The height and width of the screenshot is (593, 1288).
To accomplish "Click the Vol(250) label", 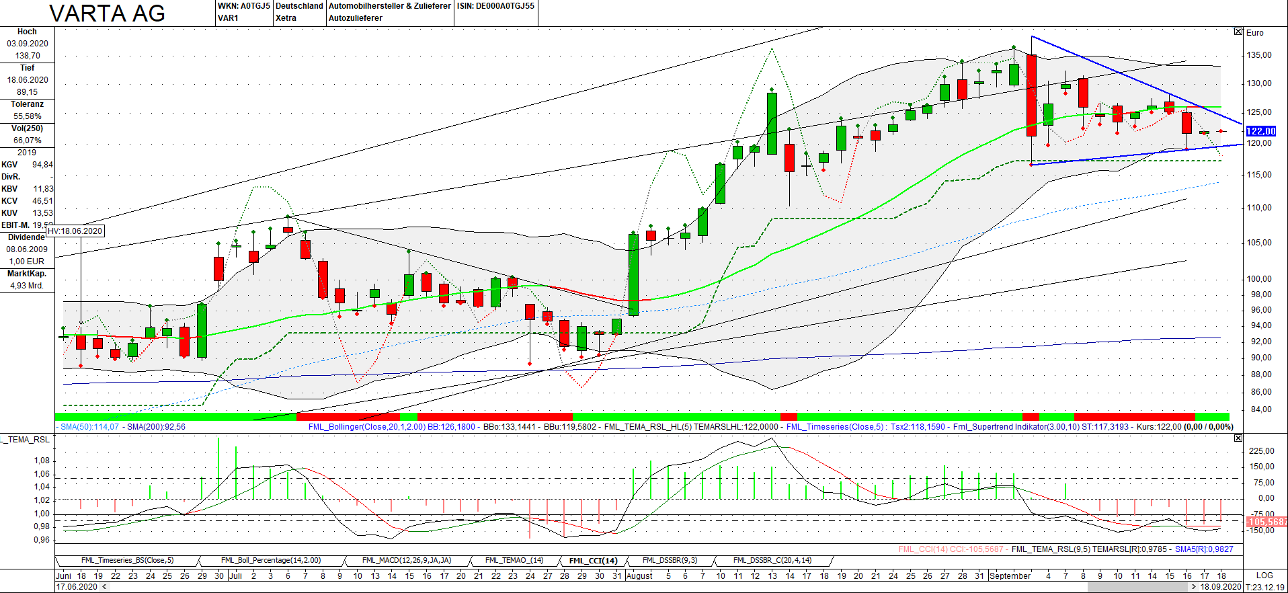I will tap(27, 128).
